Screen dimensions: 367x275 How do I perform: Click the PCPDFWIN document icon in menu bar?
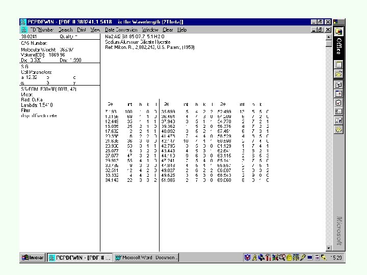coord(24,30)
